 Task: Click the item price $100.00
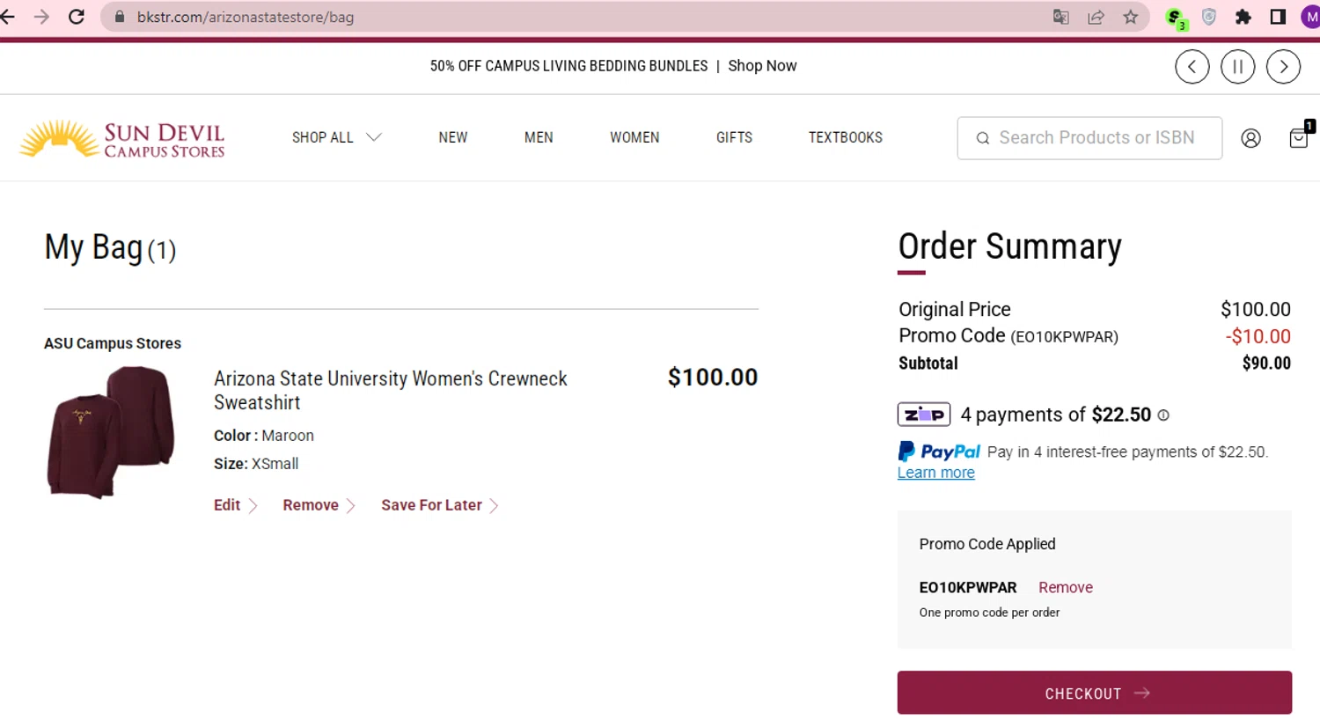point(713,377)
